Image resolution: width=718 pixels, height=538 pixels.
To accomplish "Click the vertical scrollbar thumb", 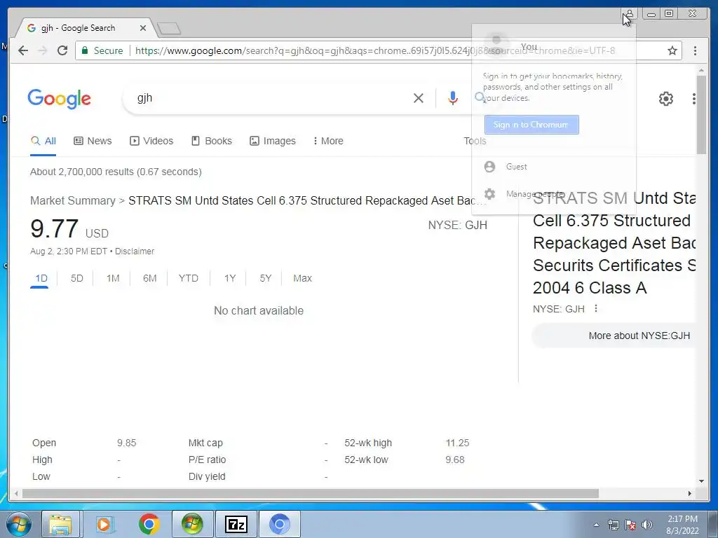I will coord(701,114).
